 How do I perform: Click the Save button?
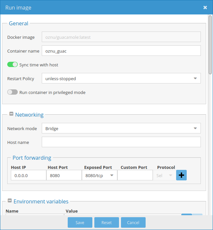pos(80,222)
